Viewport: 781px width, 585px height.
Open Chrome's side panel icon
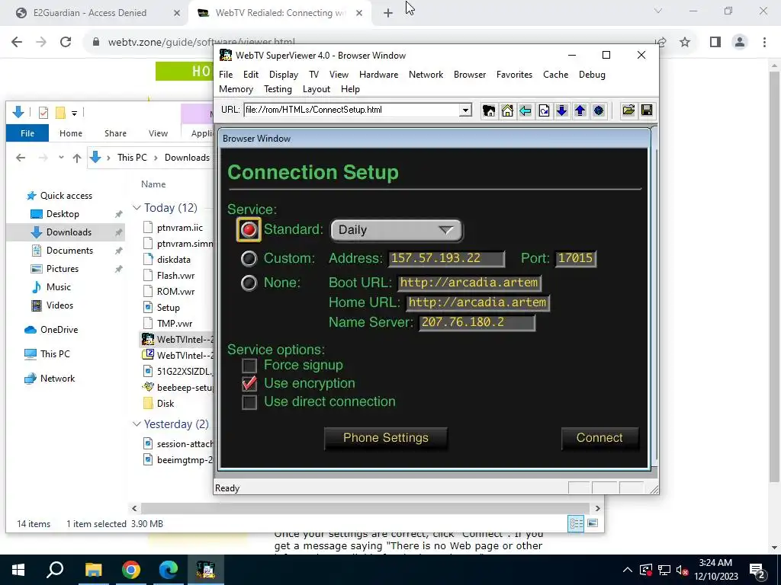click(x=715, y=43)
